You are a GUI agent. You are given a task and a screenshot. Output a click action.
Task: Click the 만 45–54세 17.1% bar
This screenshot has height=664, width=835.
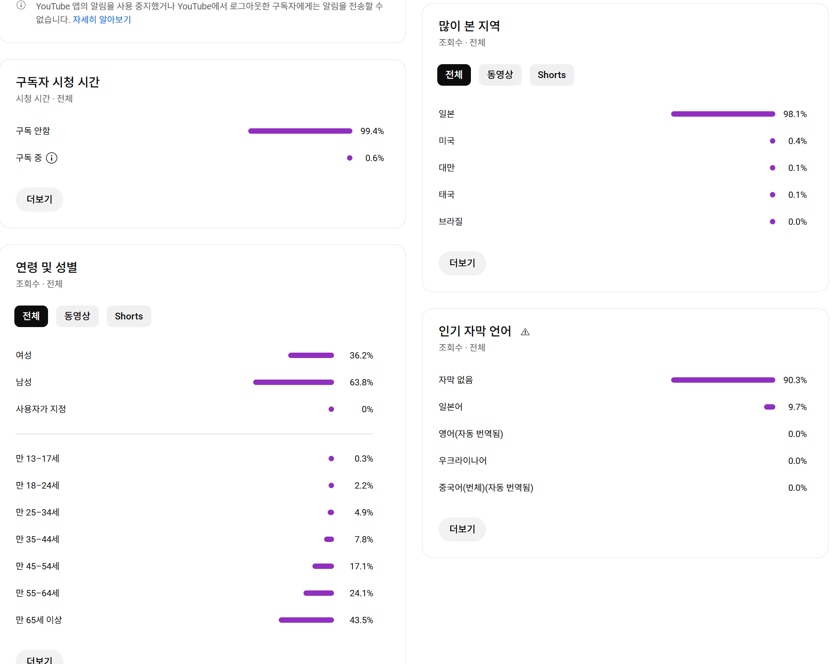click(x=323, y=566)
